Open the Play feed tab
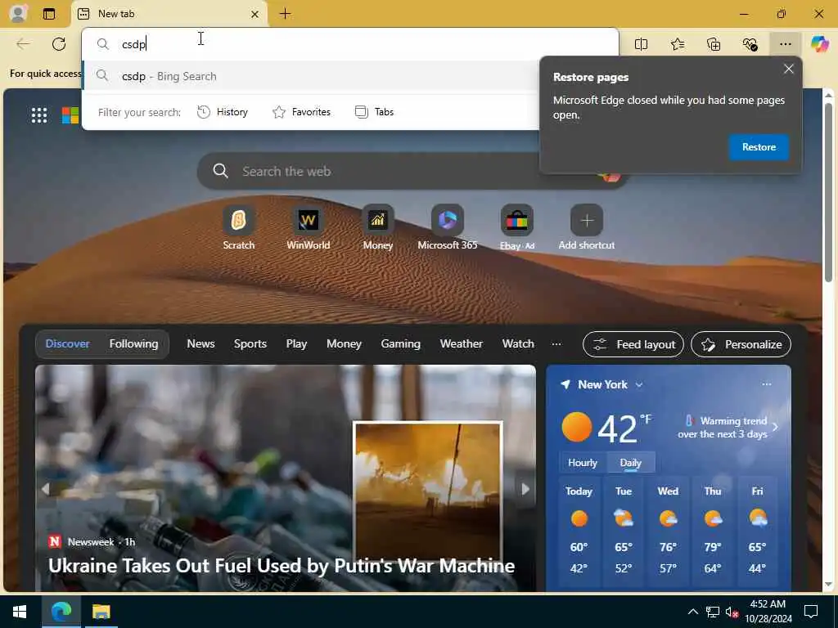This screenshot has height=628, width=838. coord(296,344)
